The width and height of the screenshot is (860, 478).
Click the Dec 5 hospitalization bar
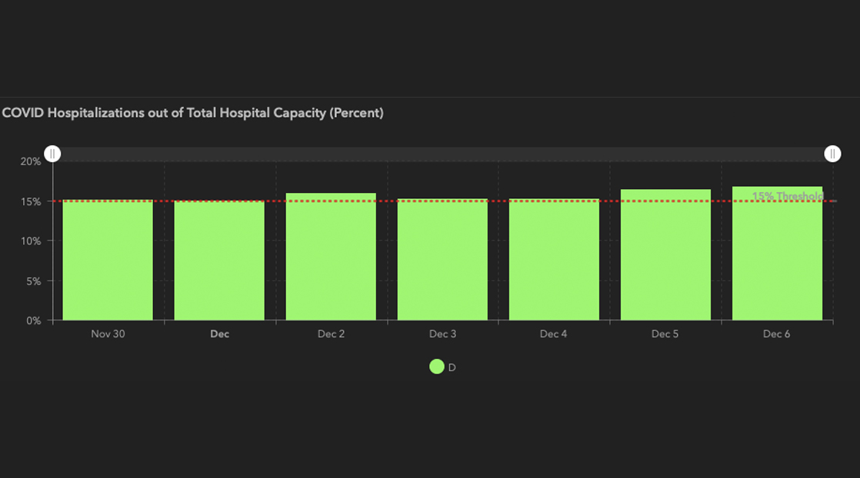tap(665, 255)
